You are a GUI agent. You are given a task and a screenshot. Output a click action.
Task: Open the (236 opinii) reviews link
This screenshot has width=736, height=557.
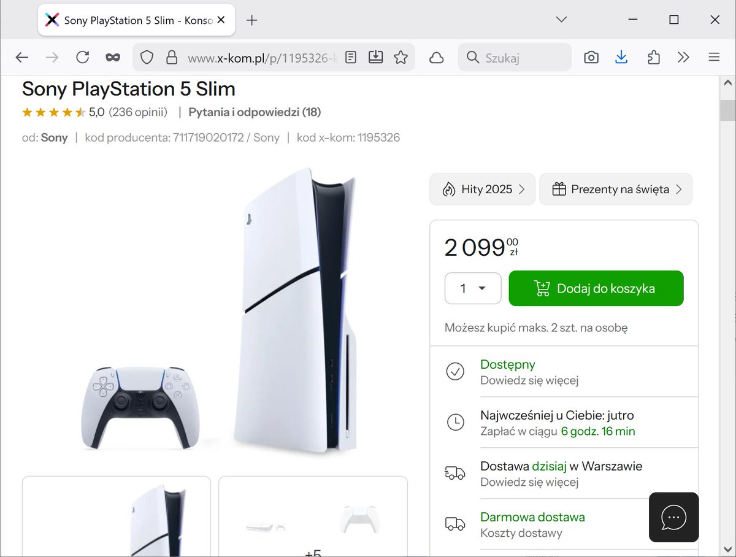click(x=138, y=112)
